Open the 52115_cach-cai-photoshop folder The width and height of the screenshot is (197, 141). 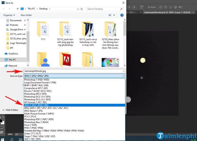point(88,34)
